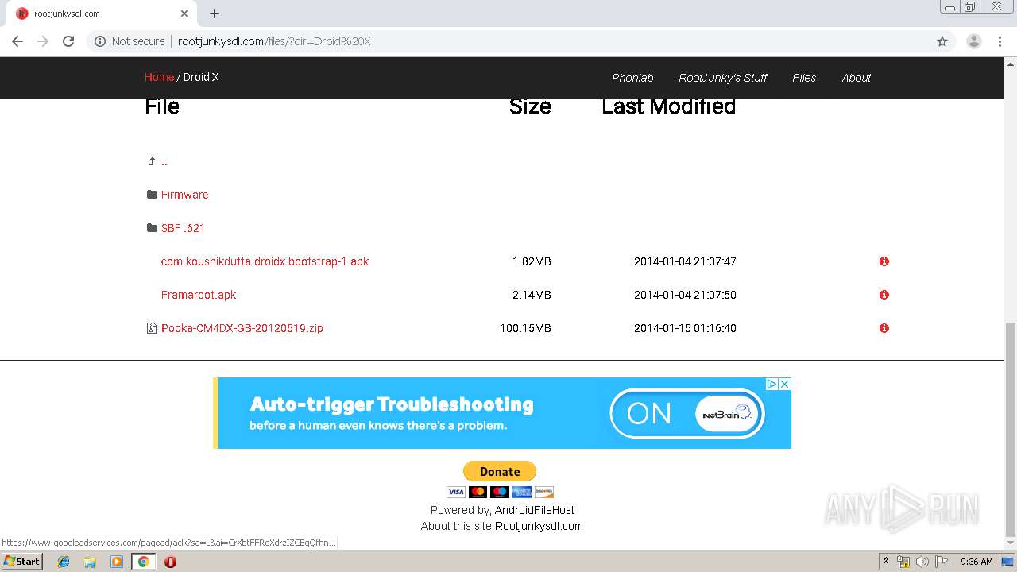Open Windows Explorer from the taskbar
Viewport: 1017px width, 572px height.
90,562
